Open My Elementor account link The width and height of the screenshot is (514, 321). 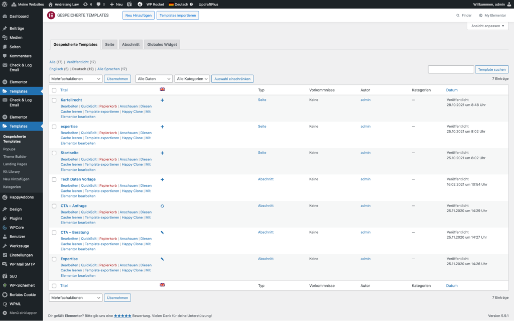(x=492, y=16)
